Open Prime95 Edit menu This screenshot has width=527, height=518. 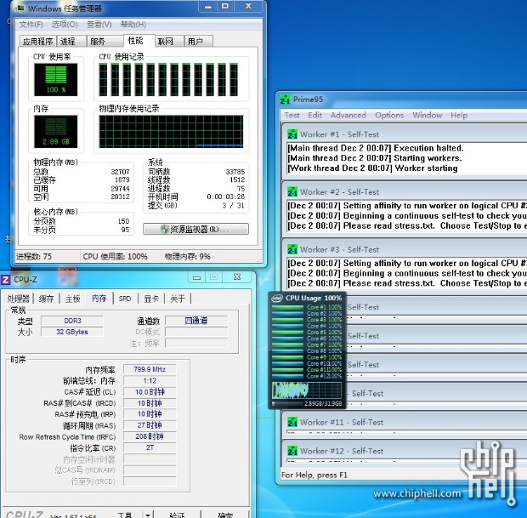click(314, 115)
